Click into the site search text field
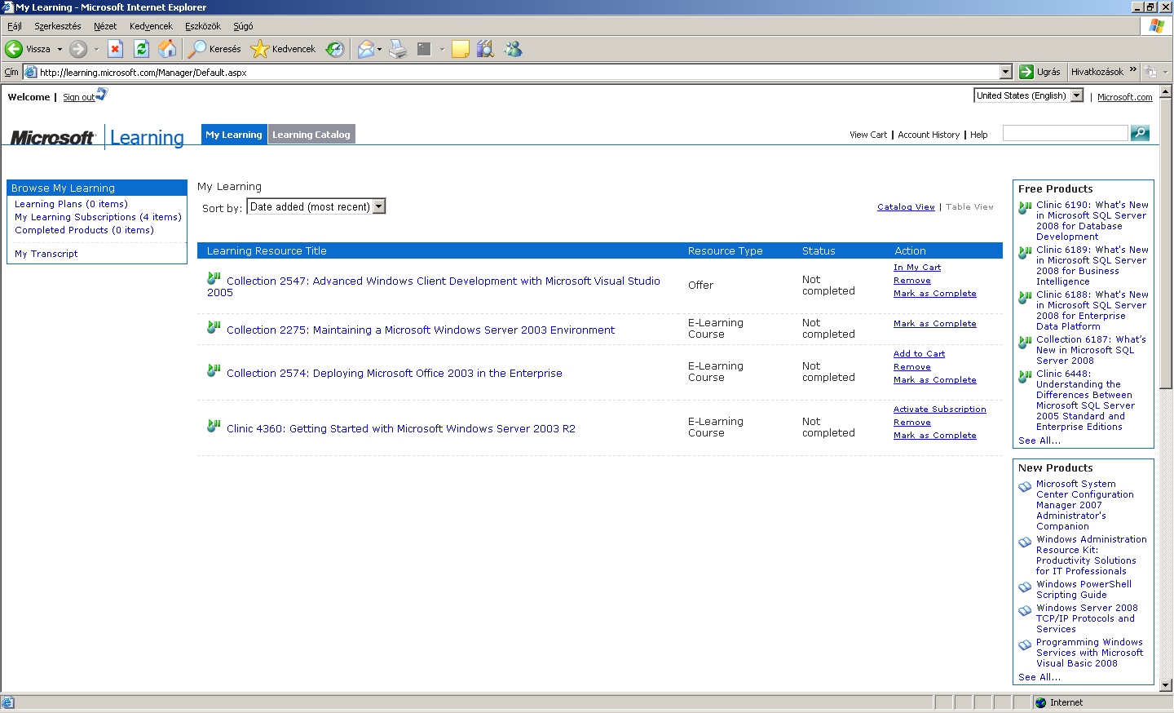 pos(1066,133)
